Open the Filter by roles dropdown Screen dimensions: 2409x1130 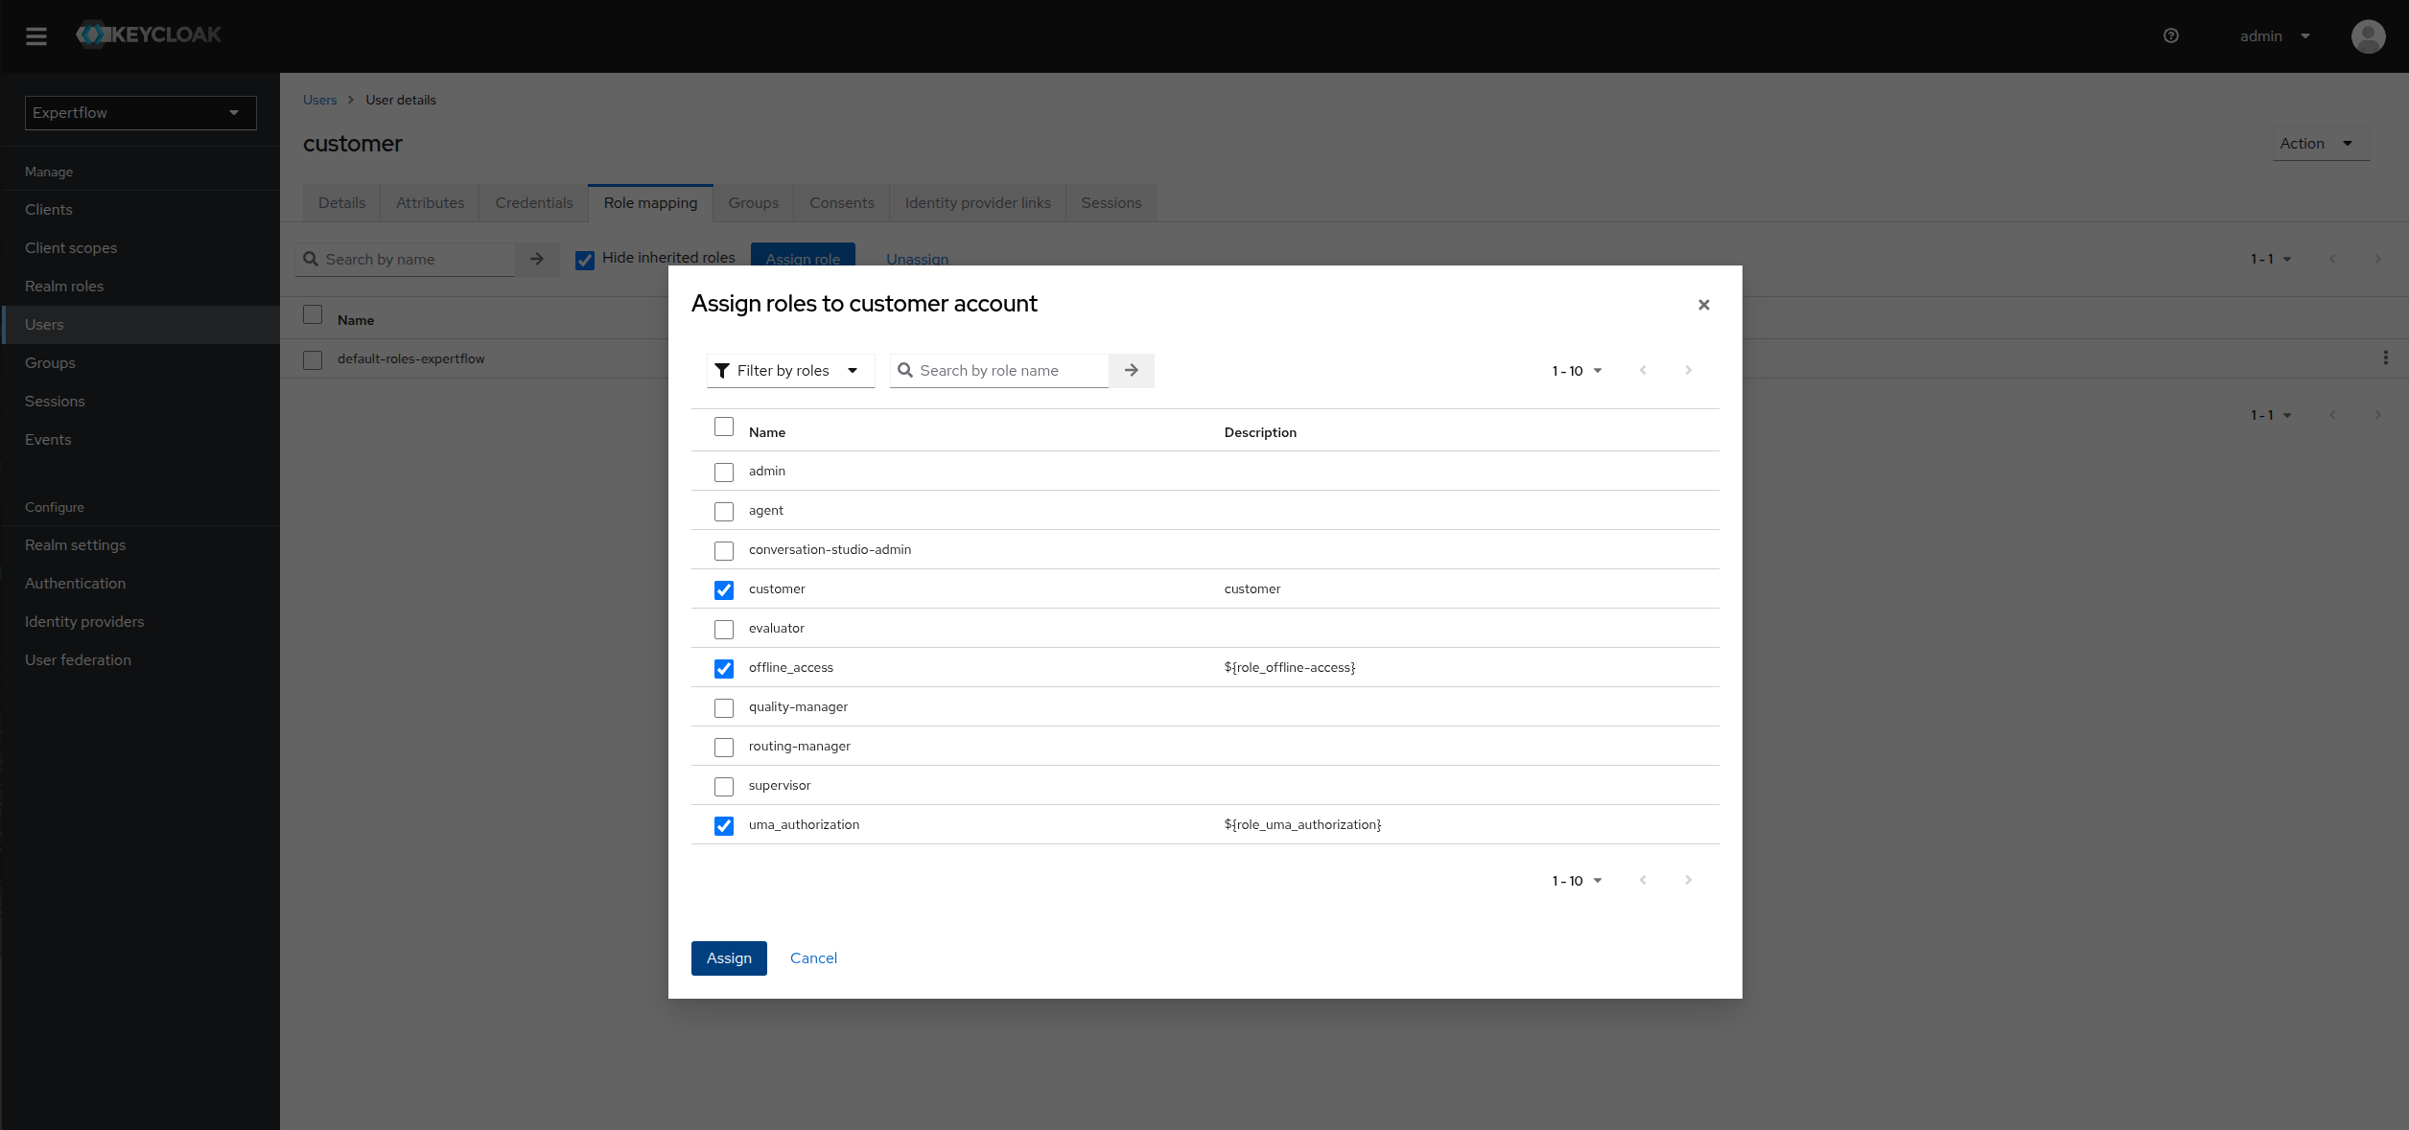[791, 371]
